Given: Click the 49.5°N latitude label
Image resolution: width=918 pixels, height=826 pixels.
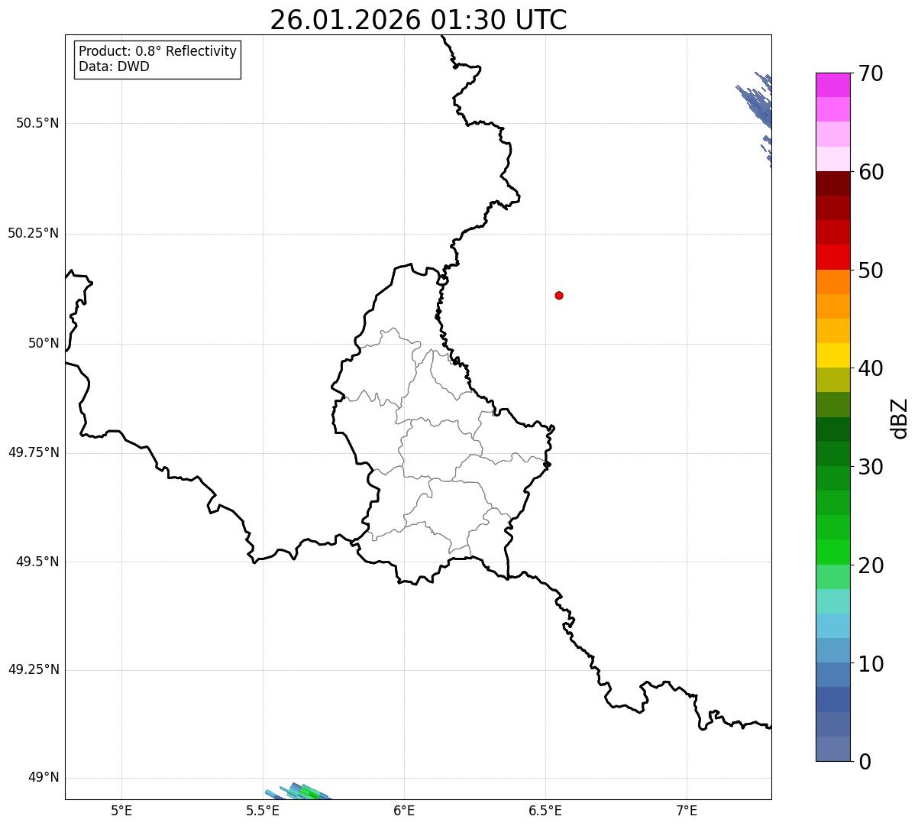Looking at the screenshot, I should pyautogui.click(x=37, y=562).
